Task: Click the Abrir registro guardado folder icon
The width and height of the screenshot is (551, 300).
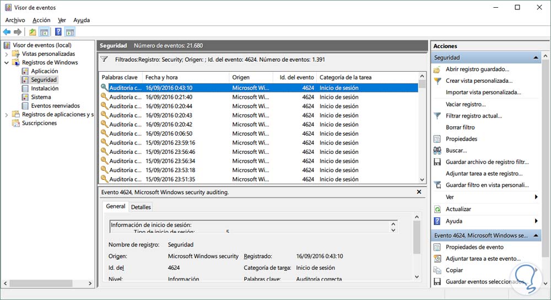Action: (437, 69)
